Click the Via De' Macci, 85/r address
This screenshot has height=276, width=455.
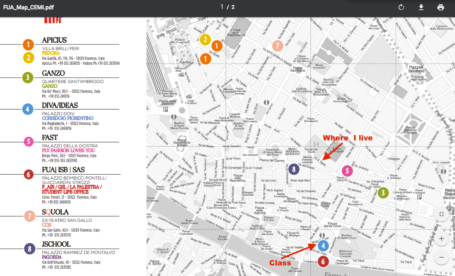pos(71,91)
